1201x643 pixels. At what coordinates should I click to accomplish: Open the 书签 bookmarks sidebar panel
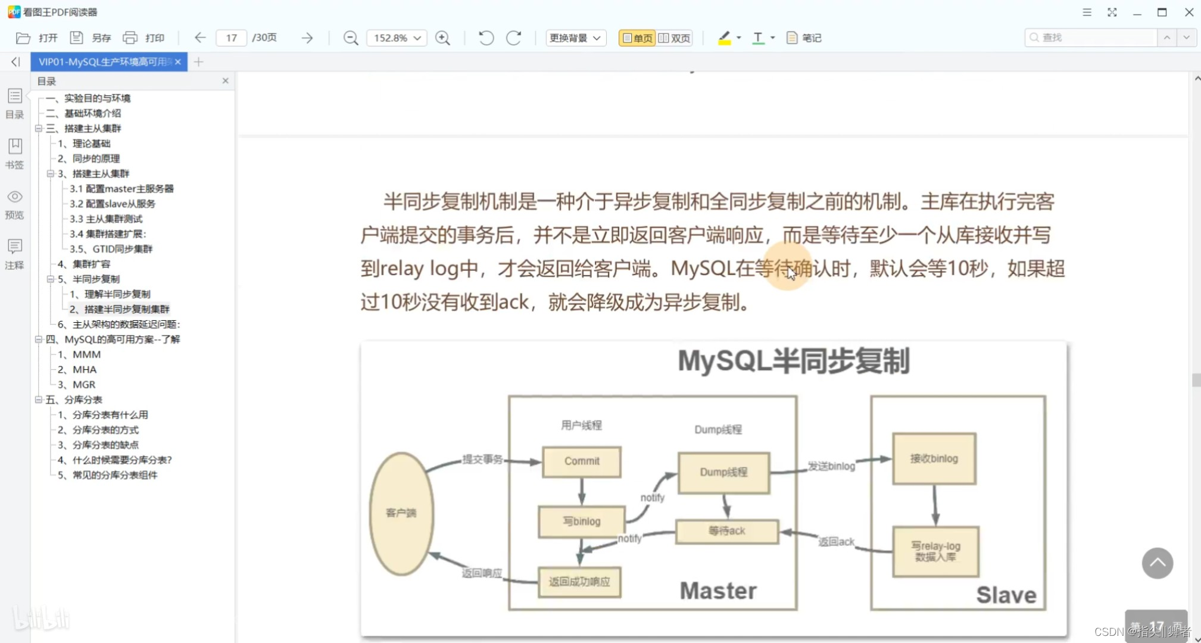pos(15,154)
